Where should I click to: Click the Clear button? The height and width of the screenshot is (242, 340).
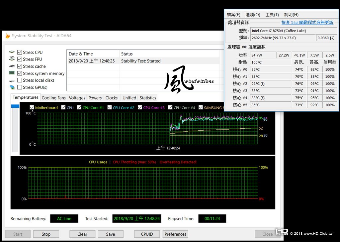(82, 234)
